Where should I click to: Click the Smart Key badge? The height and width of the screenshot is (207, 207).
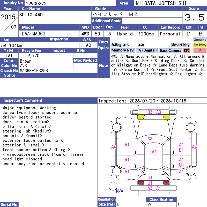(x=181, y=45)
